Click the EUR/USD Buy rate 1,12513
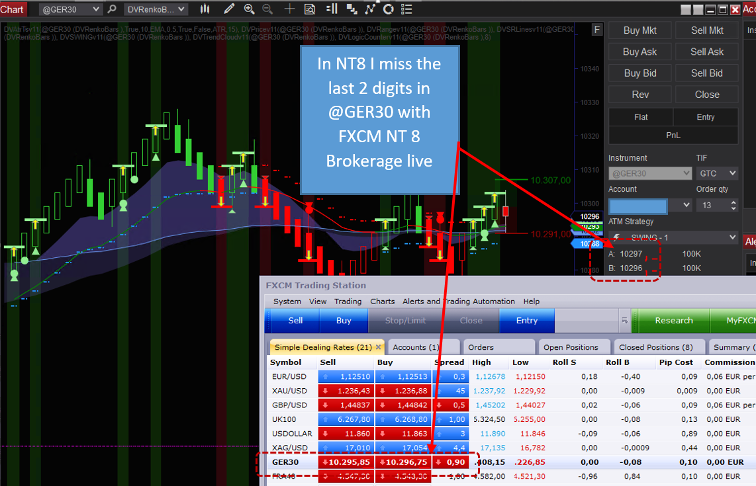Image resolution: width=756 pixels, height=486 pixels. (x=403, y=377)
